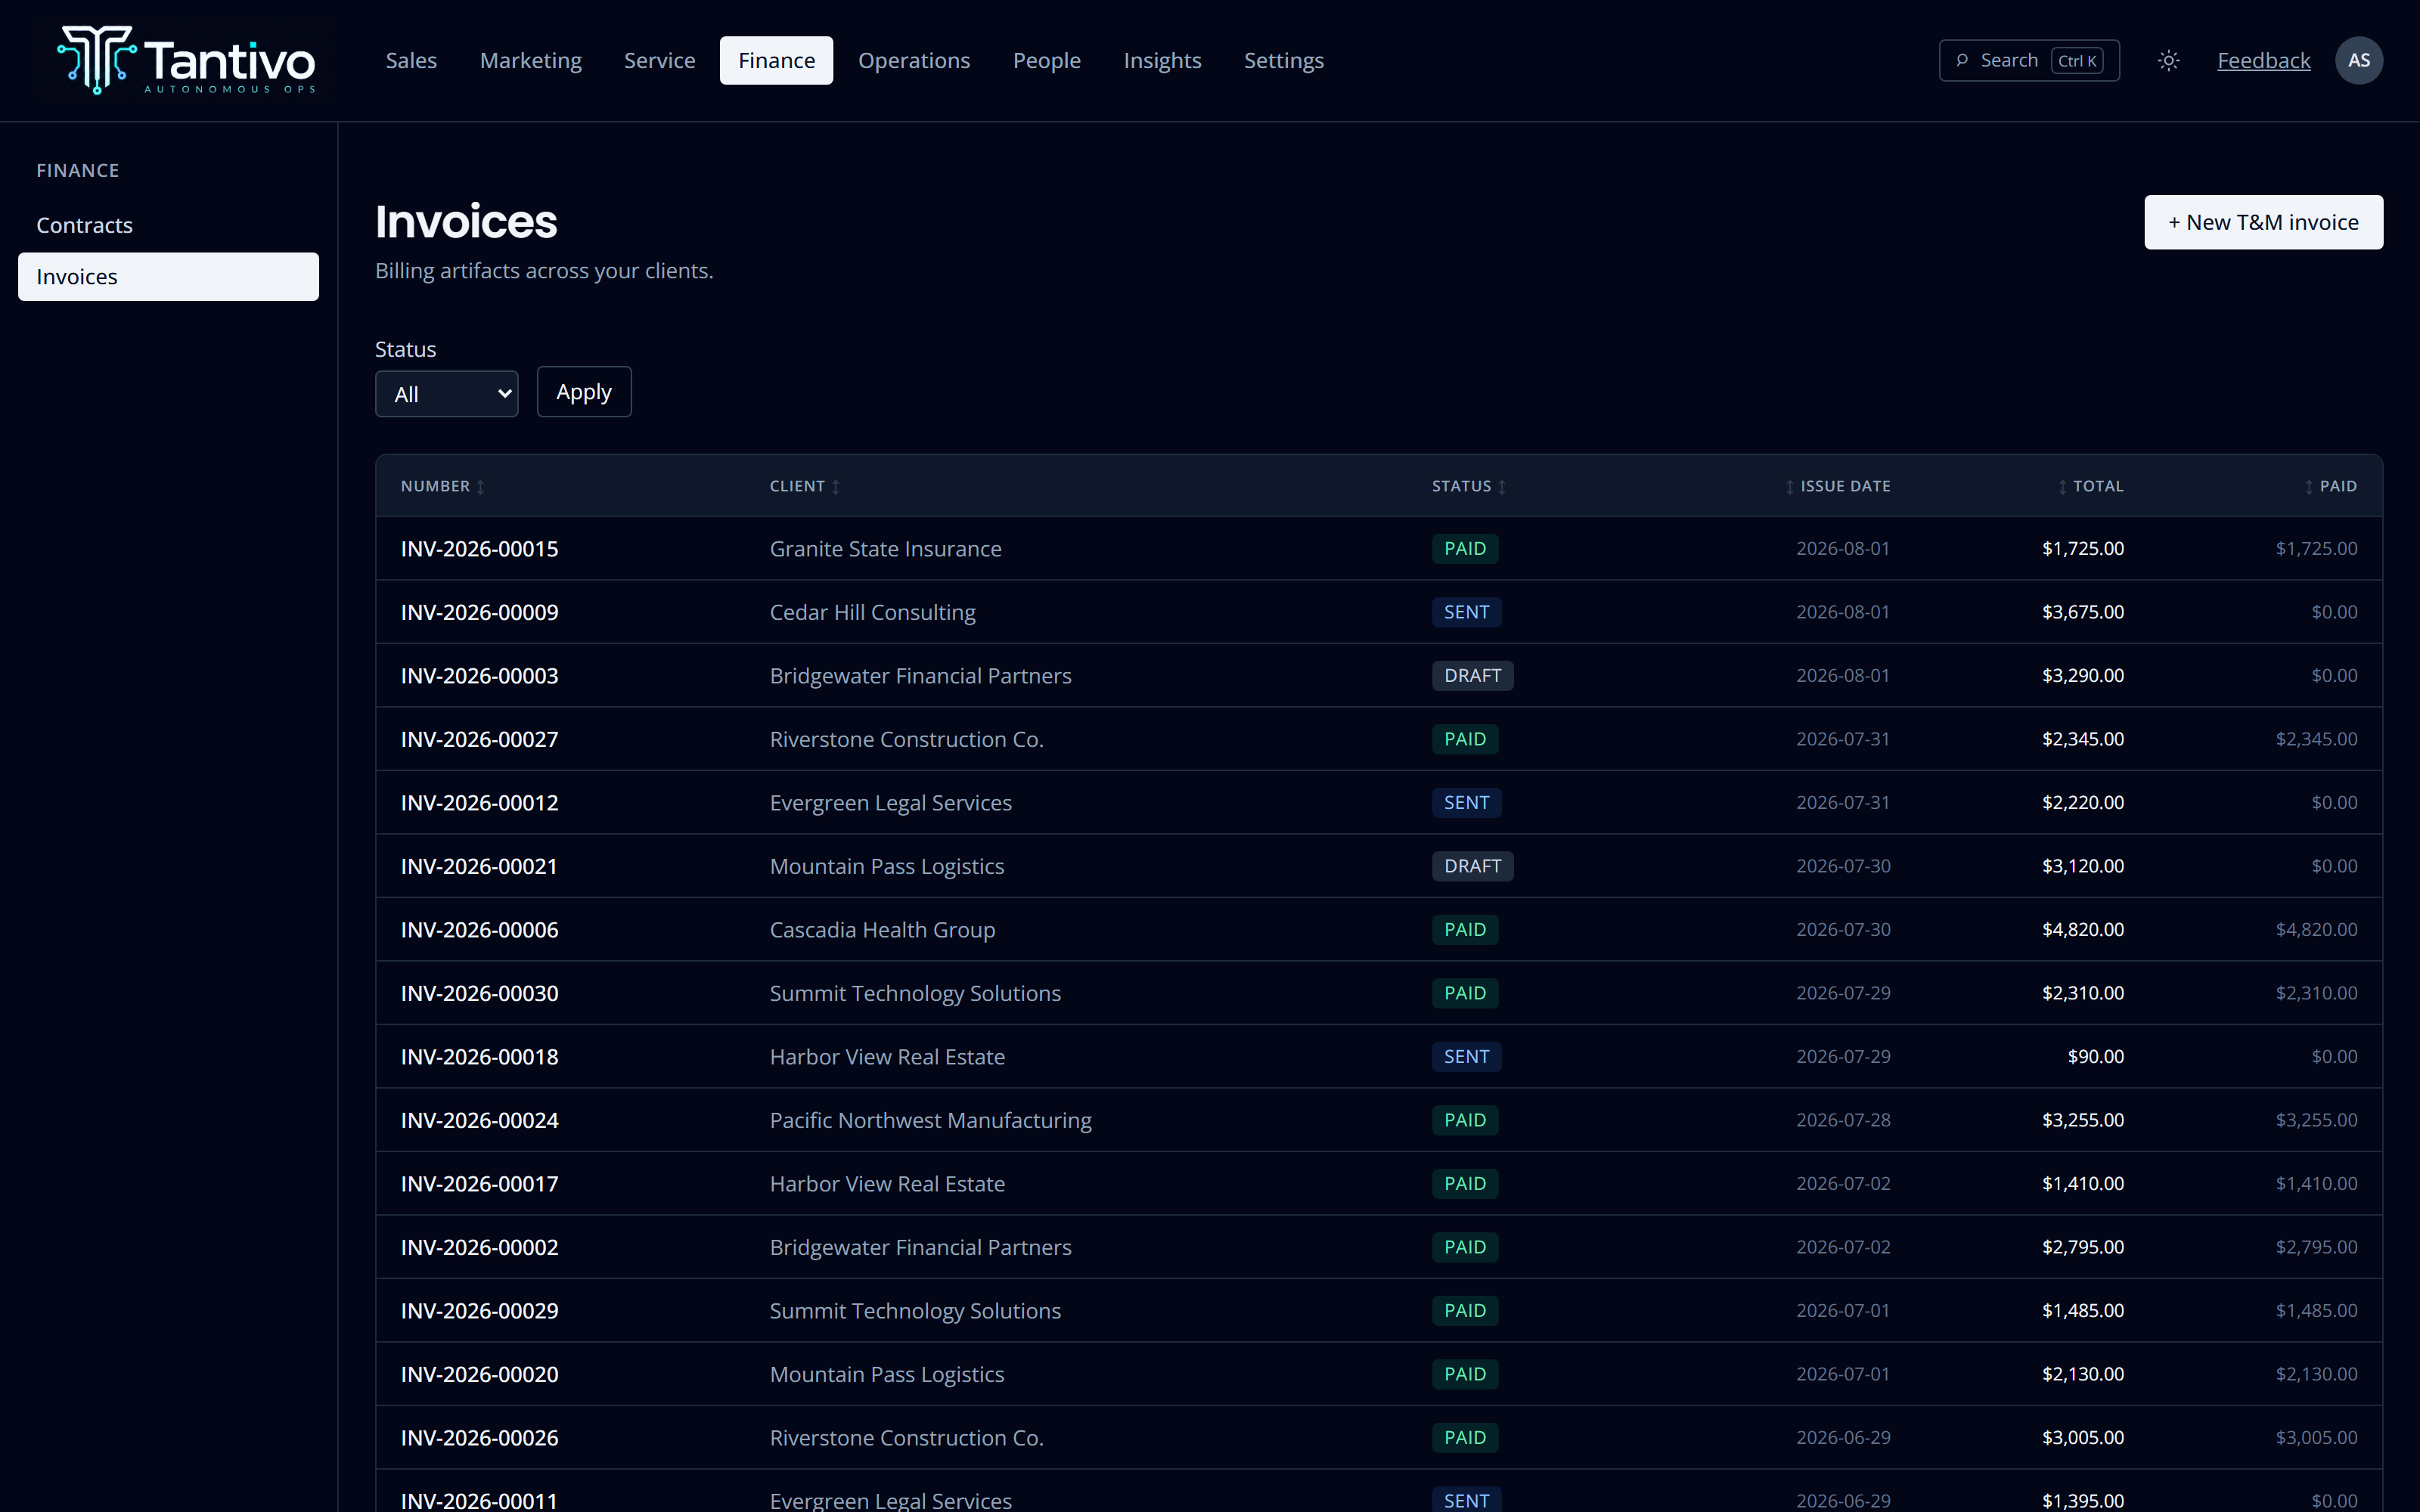Click Cedar Hill Consulting client name
The width and height of the screenshot is (2420, 1512).
tap(872, 612)
